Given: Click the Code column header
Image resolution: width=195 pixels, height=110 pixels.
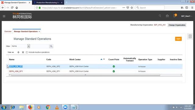Looking at the screenshot, I should tap(49, 60).
